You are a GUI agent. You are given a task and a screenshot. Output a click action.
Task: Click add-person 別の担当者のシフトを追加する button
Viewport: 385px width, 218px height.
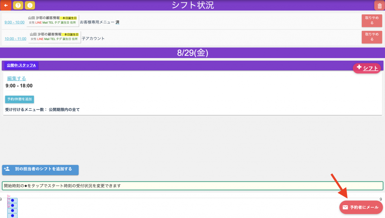tap(40, 169)
